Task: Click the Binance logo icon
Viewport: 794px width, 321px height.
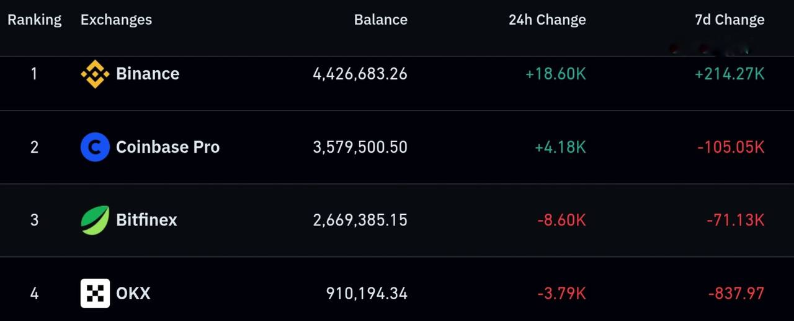Action: pos(95,74)
